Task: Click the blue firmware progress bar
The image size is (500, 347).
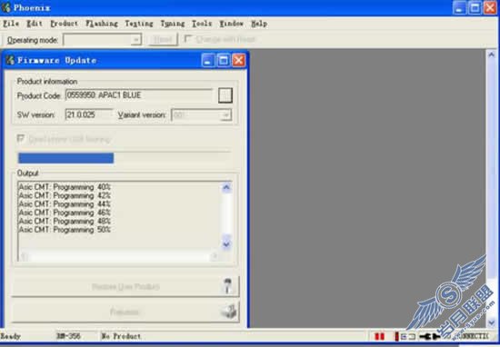Action: [66, 158]
